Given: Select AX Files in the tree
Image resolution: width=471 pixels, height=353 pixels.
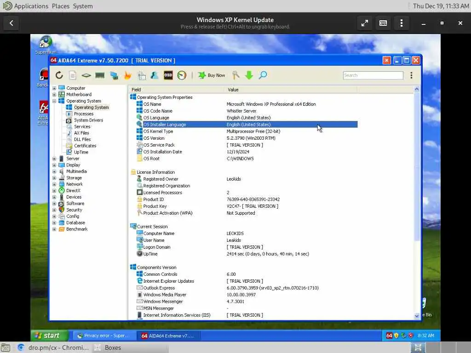Looking at the screenshot, I should [x=81, y=133].
